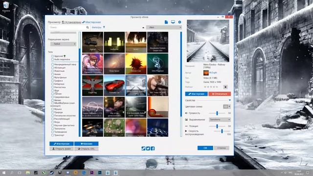Open the Steam share icon
Screen dimensions: 313x176
[143, 148]
